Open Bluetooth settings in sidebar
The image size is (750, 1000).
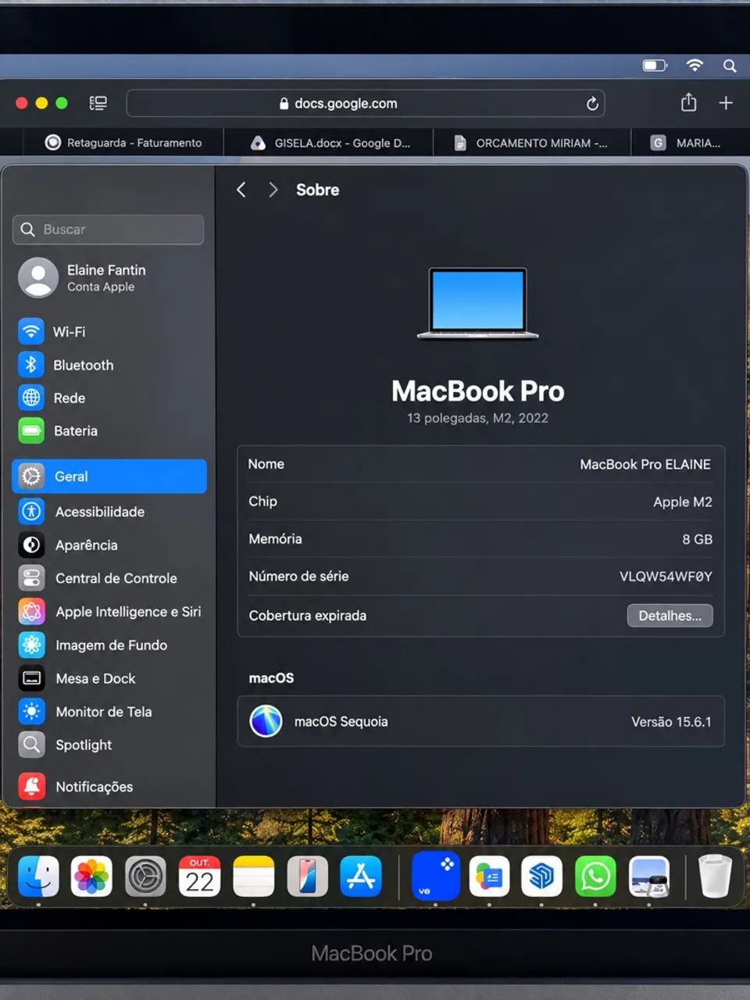[67, 365]
